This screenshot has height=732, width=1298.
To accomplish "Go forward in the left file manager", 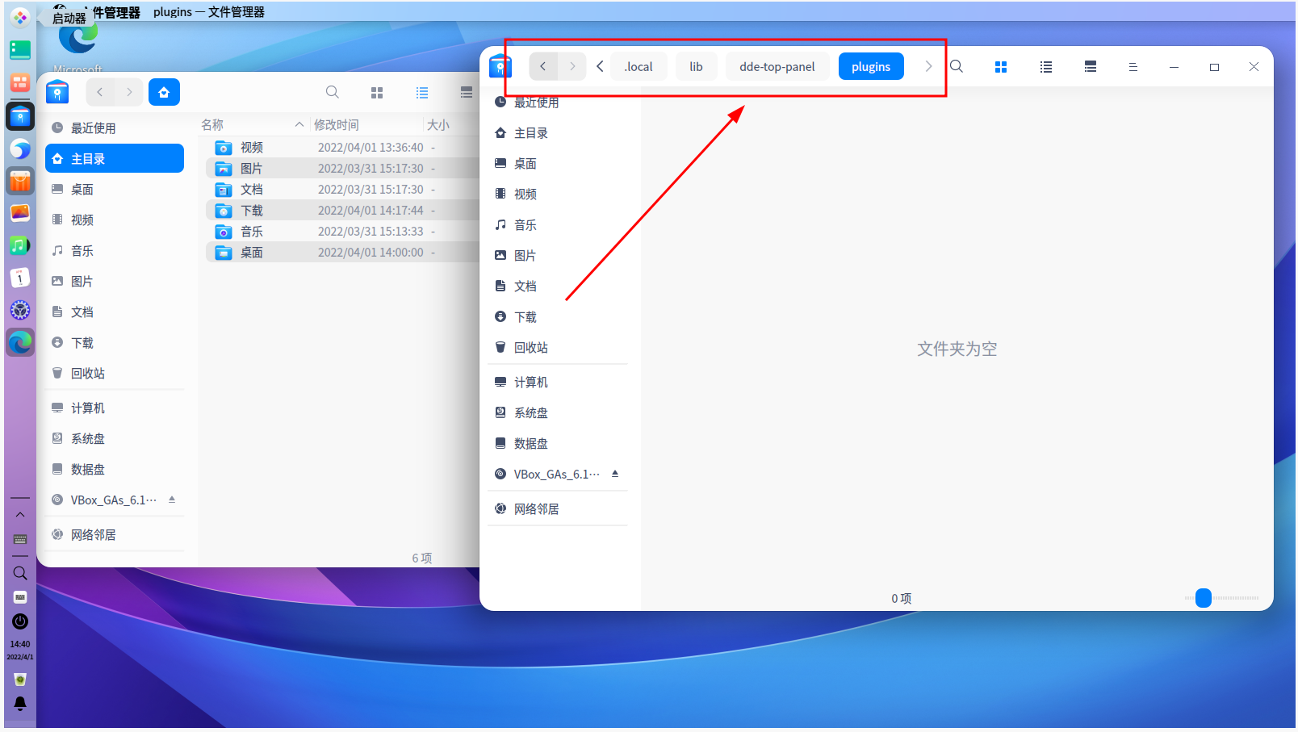I will point(129,92).
